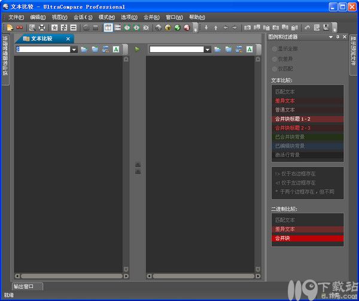Open print preview with magnifier icon
The image size is (359, 301).
32,28
